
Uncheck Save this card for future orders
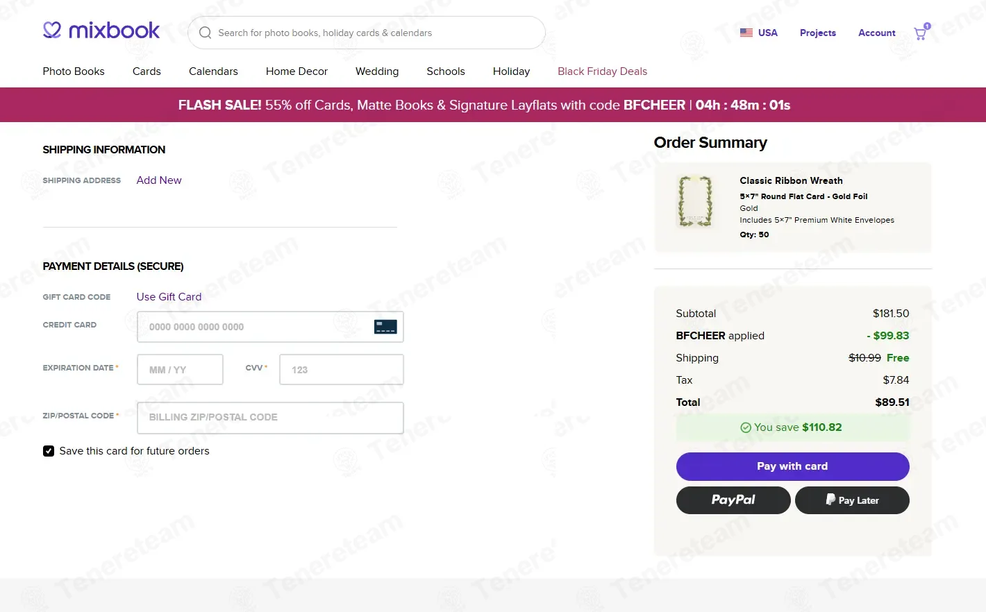click(x=49, y=451)
